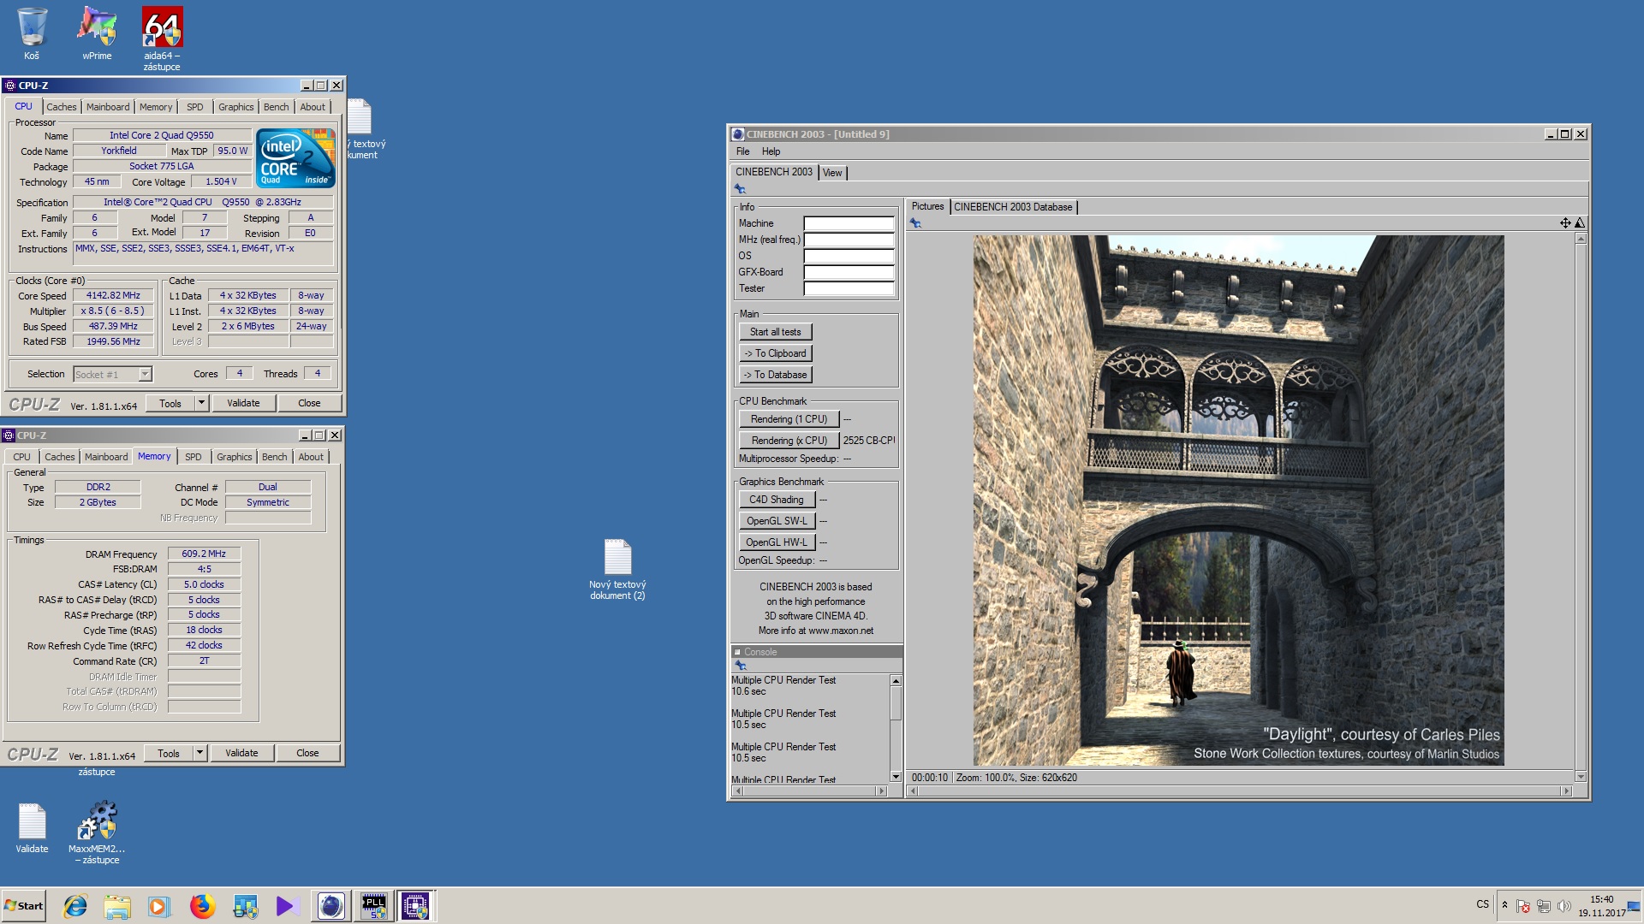Image resolution: width=1644 pixels, height=924 pixels.
Task: Click the Intel Core 2 Quad logo in CPU-Z
Action: [295, 158]
